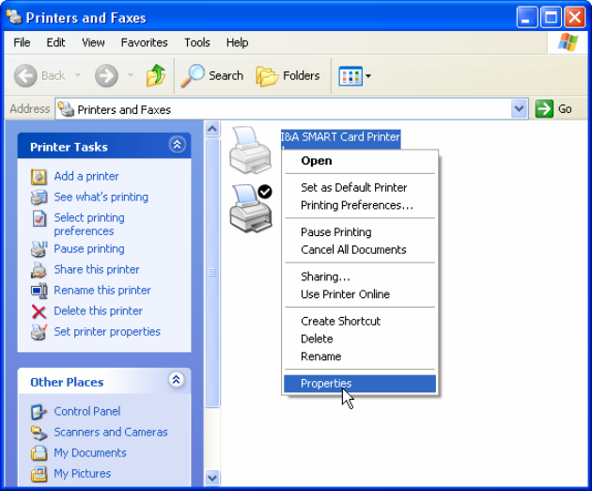This screenshot has width=592, height=491.
Task: Expand the Address bar dropdown
Action: coord(520,109)
